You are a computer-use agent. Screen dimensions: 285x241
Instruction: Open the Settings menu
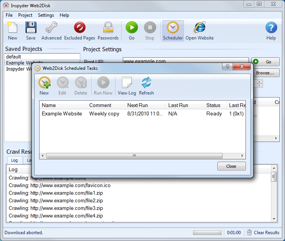[46, 15]
